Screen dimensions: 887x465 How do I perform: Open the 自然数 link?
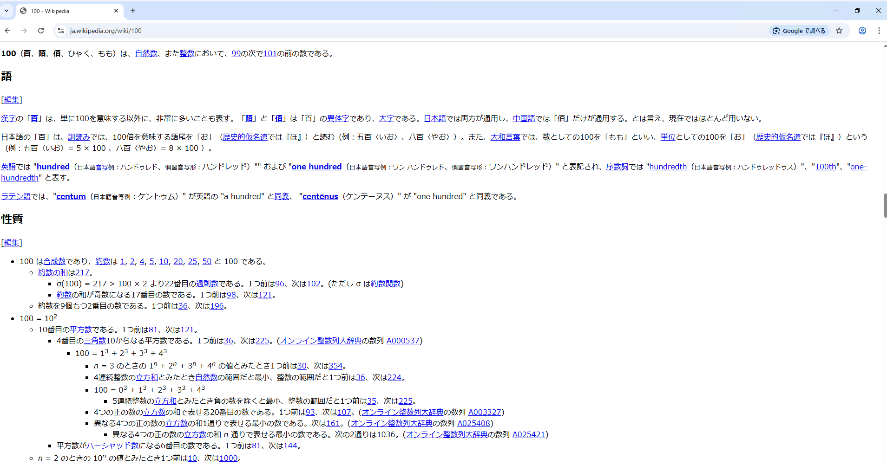146,53
